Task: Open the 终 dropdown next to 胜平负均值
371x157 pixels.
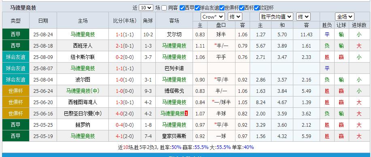Action: pos(303,17)
